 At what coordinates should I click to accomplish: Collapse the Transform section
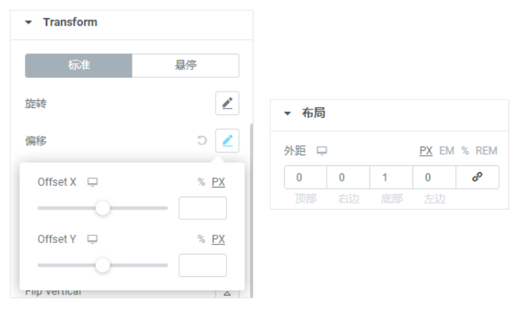click(x=29, y=22)
